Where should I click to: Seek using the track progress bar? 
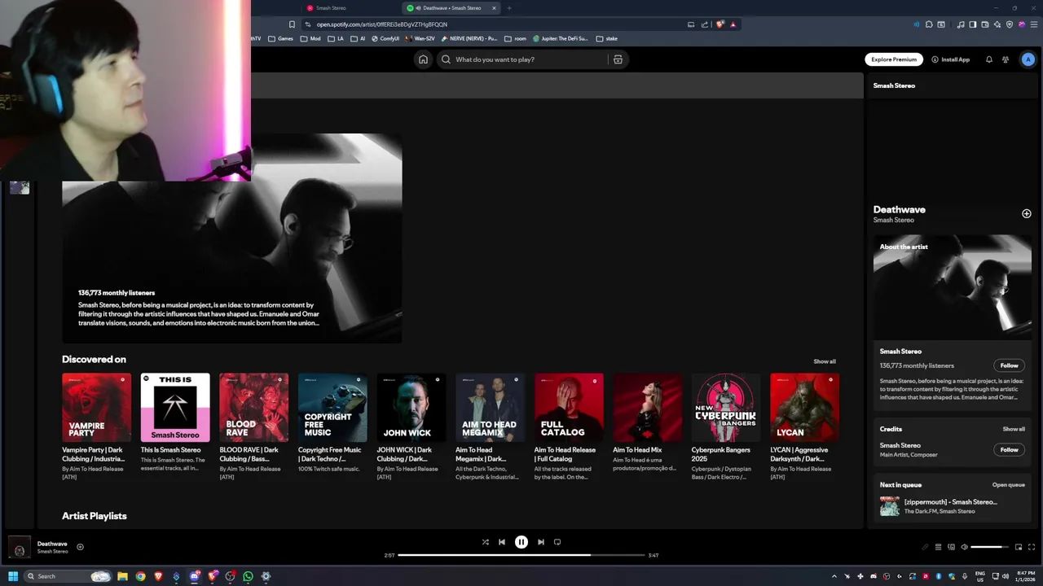pyautogui.click(x=521, y=555)
